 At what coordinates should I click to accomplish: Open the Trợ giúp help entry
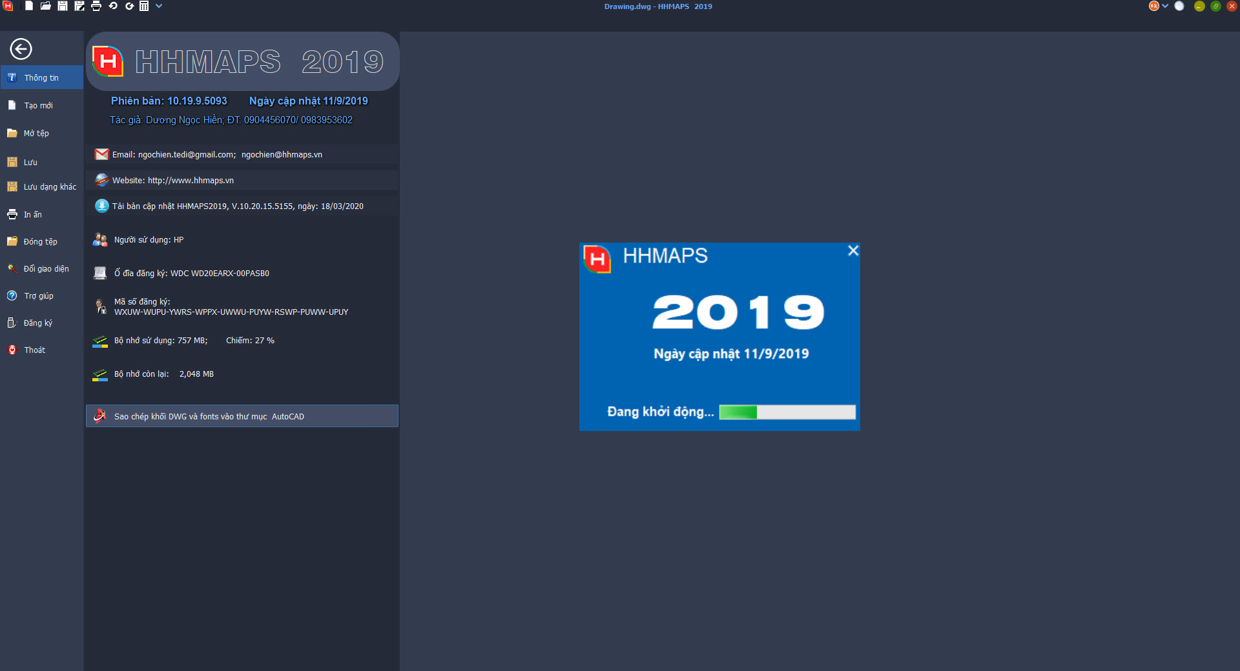click(x=42, y=295)
